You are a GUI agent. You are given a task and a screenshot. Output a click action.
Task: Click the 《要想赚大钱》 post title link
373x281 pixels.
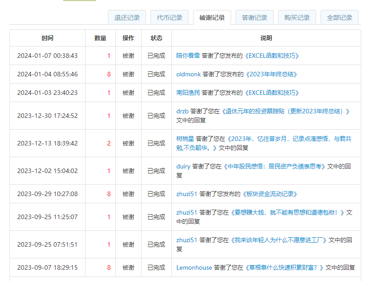[x=288, y=212]
